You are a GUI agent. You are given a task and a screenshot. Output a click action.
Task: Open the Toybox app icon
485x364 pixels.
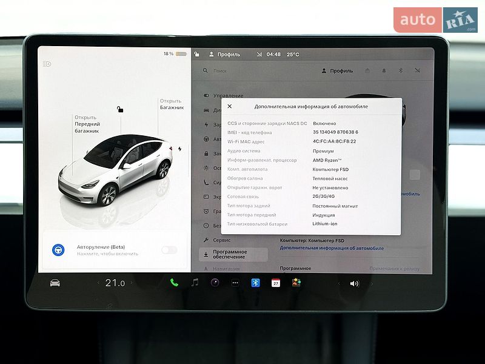pyautogui.click(x=296, y=283)
